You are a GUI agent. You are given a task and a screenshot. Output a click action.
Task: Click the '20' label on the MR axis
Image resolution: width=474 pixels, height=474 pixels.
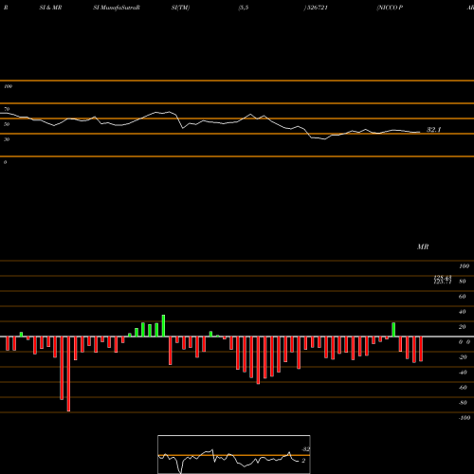(x=463, y=327)
